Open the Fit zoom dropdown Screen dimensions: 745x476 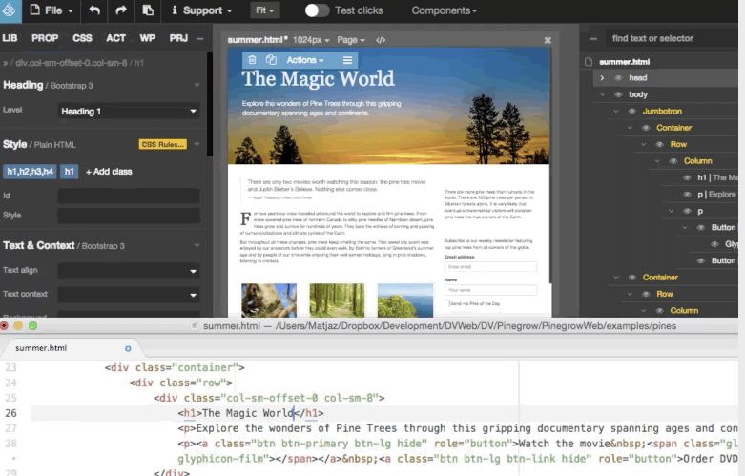click(266, 10)
